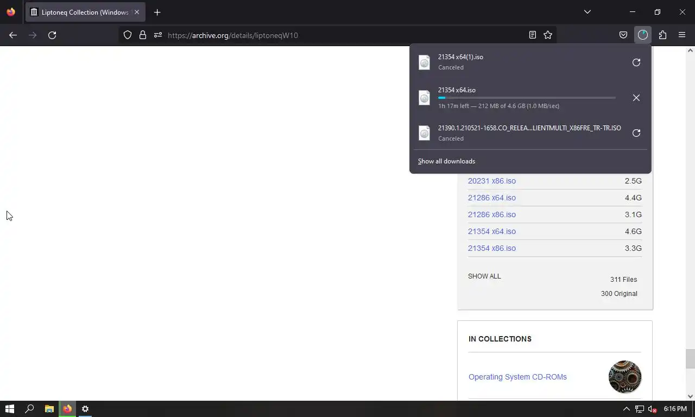Image resolution: width=695 pixels, height=417 pixels.
Task: Retry the canceled 21390 TR-TR.ISO download
Action: point(636,133)
